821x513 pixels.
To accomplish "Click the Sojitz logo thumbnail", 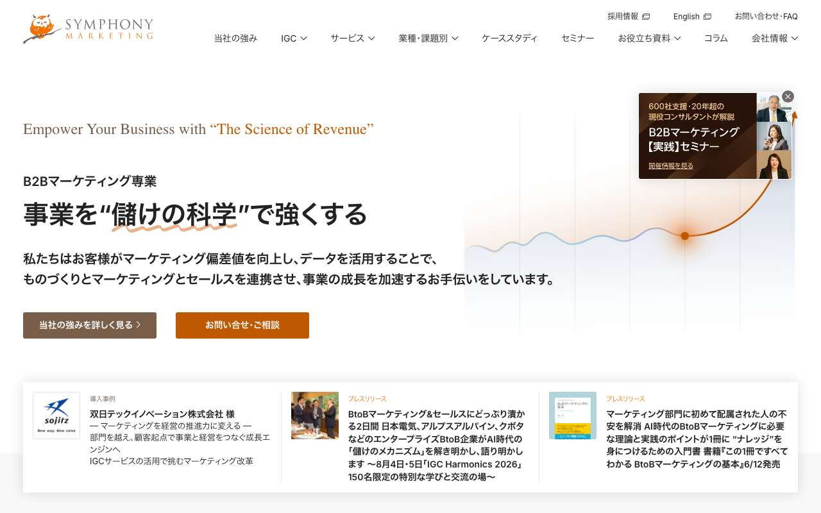I will (x=56, y=416).
